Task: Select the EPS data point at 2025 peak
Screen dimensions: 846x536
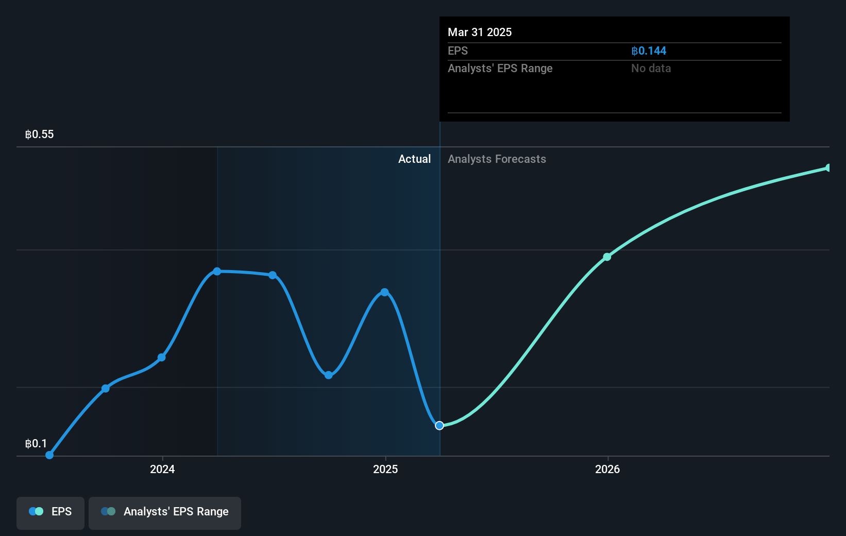Action: coord(384,292)
